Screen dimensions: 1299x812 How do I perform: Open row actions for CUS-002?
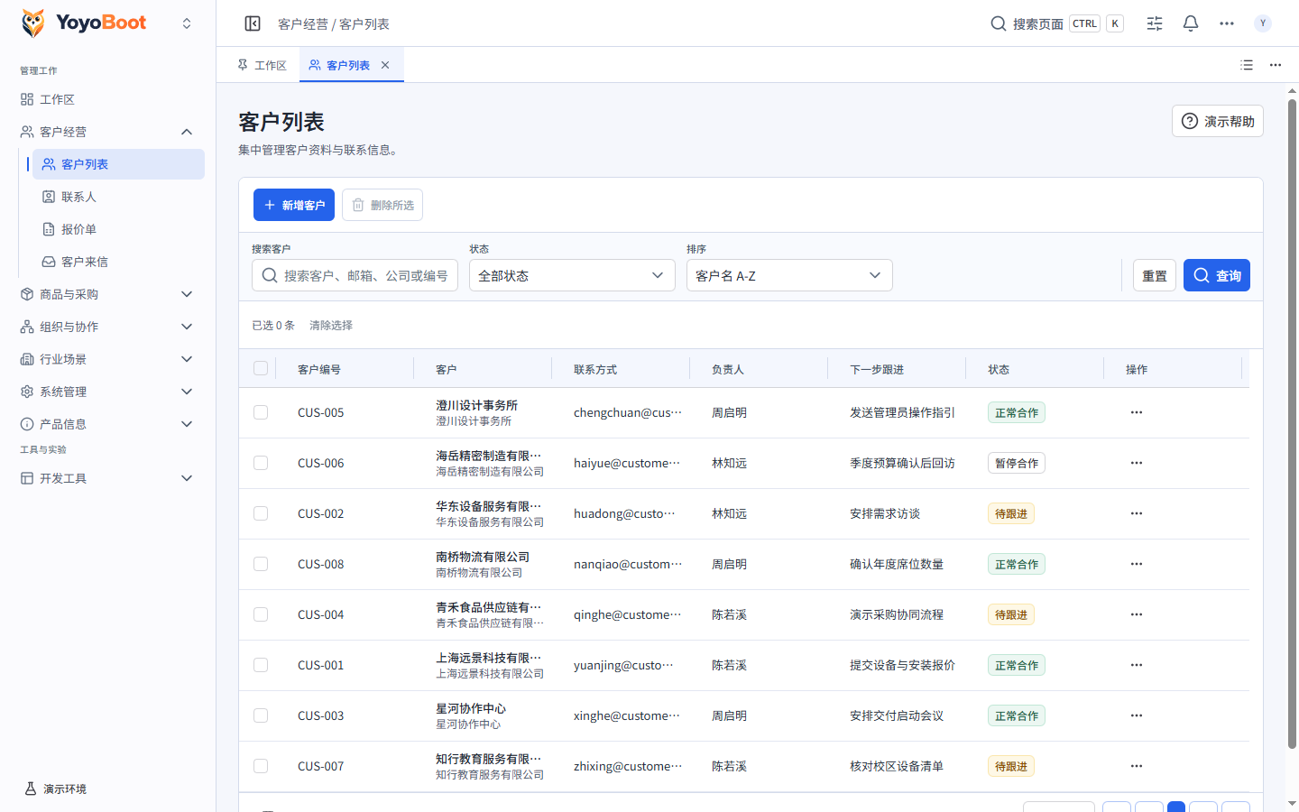[x=1137, y=513]
